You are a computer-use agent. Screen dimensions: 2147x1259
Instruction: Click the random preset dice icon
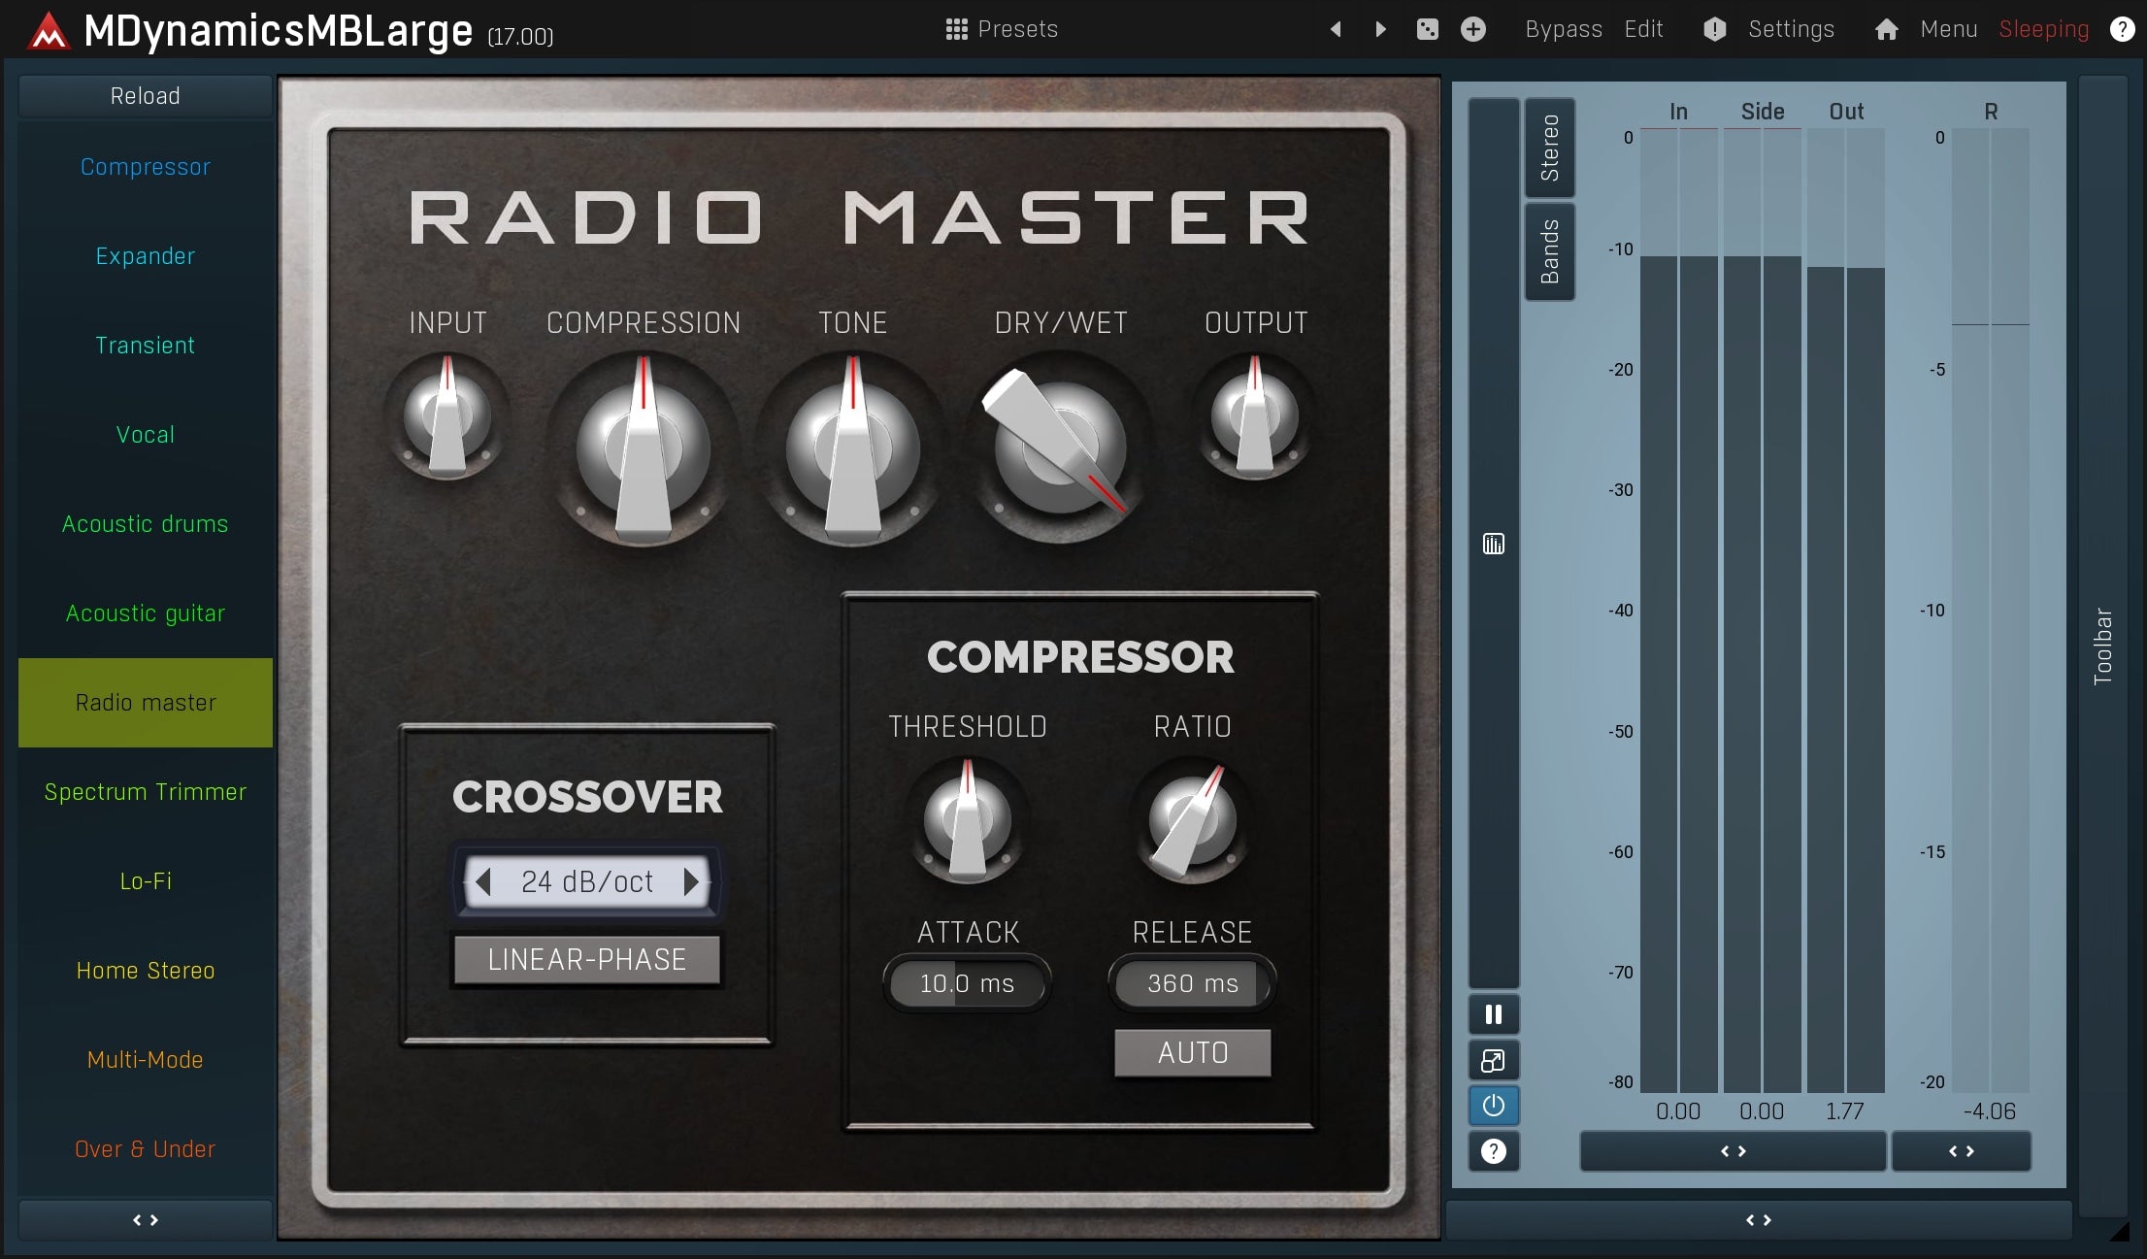(x=1427, y=29)
